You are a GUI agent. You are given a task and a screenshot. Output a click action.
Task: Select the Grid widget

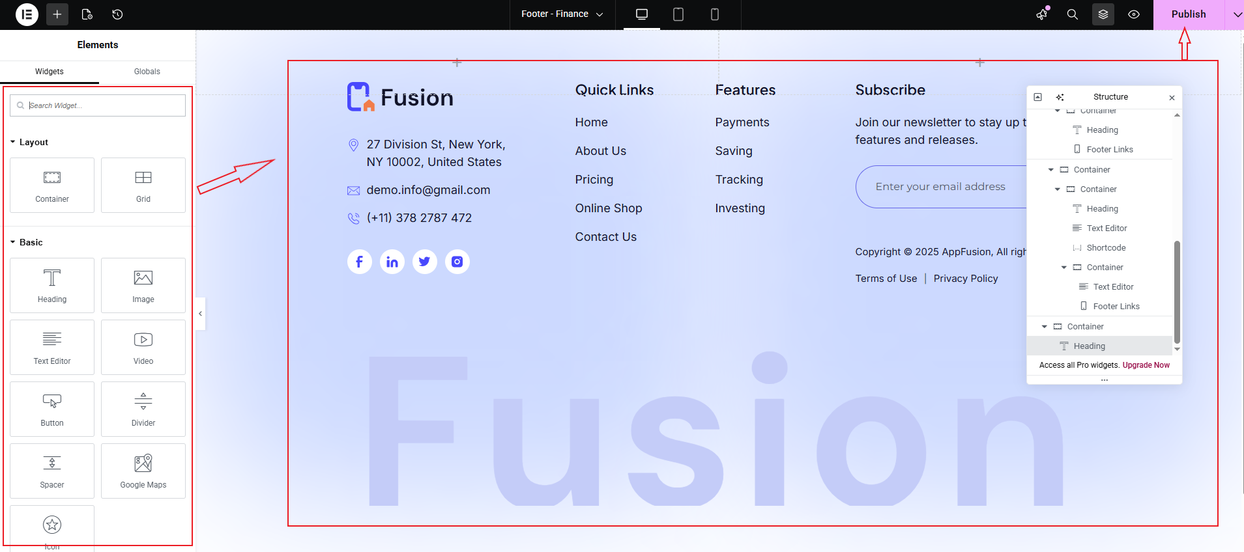[143, 185]
